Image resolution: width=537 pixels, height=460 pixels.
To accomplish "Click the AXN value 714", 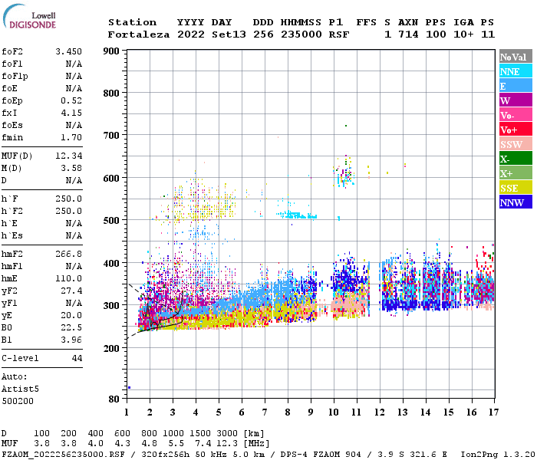I will pos(408,34).
